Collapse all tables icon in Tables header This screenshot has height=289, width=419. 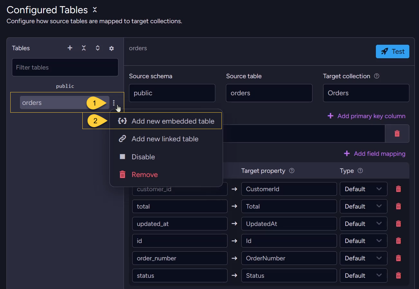tap(84, 48)
